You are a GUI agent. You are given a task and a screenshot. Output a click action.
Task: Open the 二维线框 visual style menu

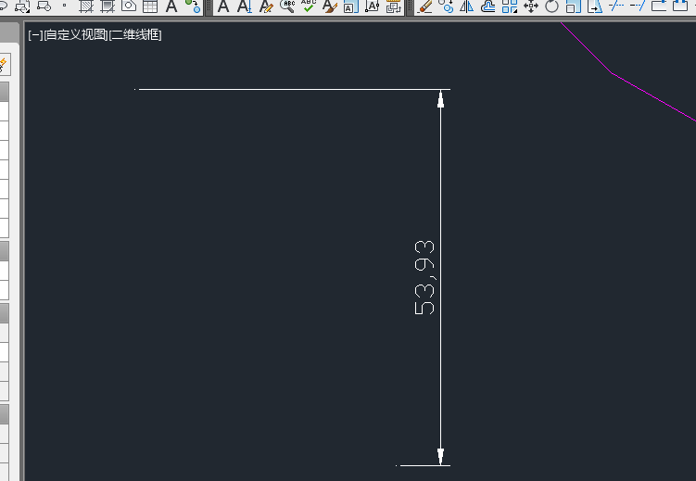tap(135, 34)
